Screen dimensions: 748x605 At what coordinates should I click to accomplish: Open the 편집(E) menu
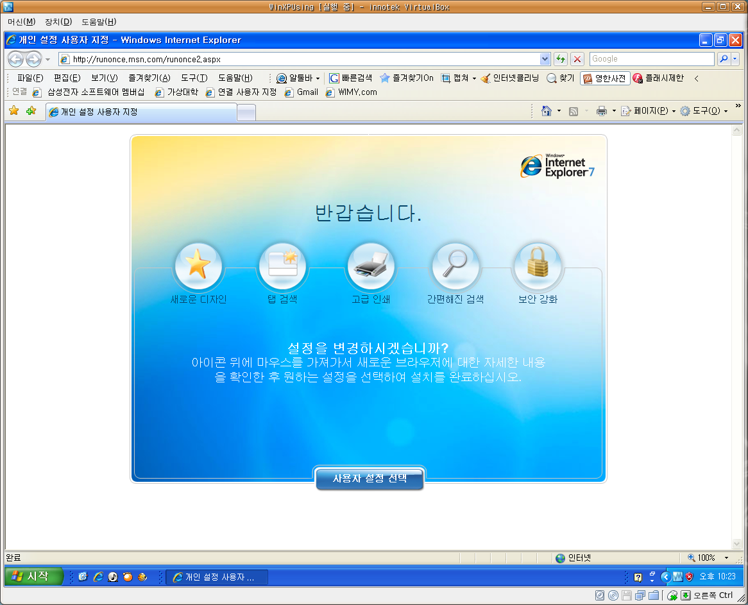coord(67,78)
